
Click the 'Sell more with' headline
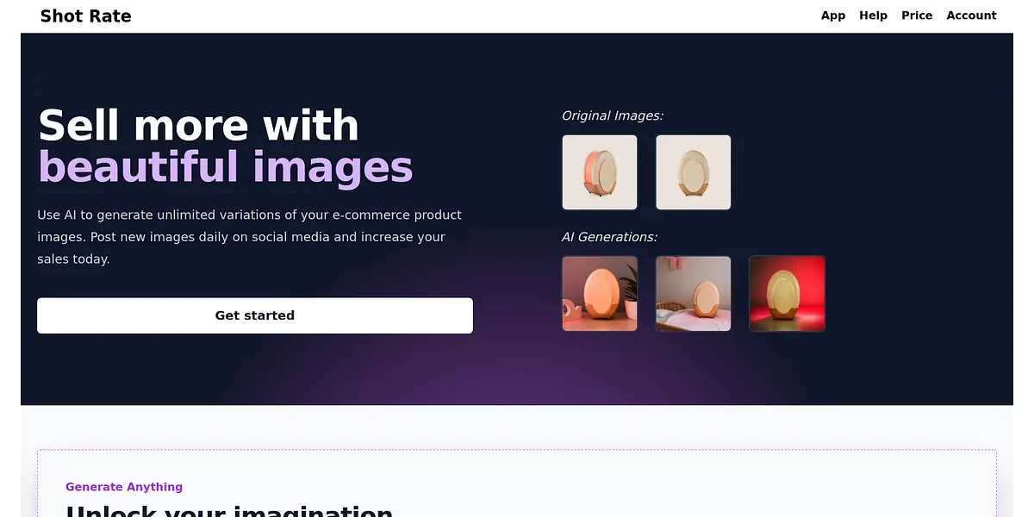pos(198,126)
